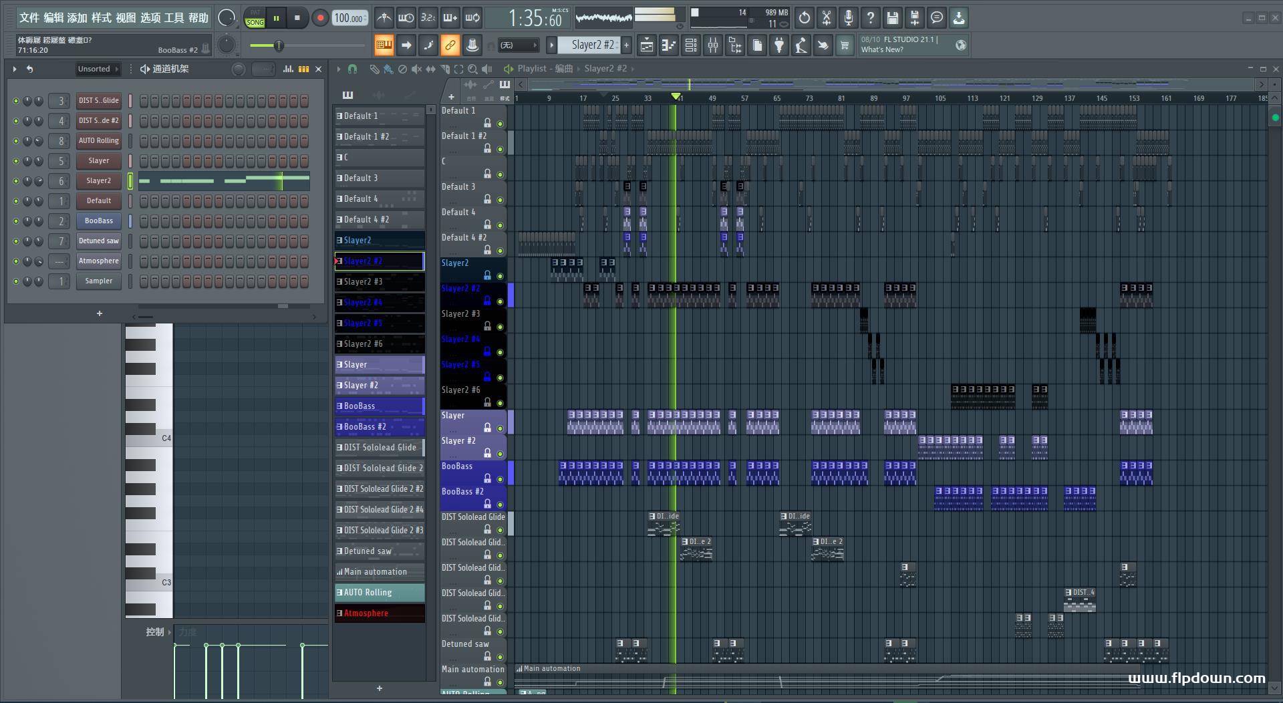
Task: Open the Playlist view icon
Action: (x=647, y=45)
